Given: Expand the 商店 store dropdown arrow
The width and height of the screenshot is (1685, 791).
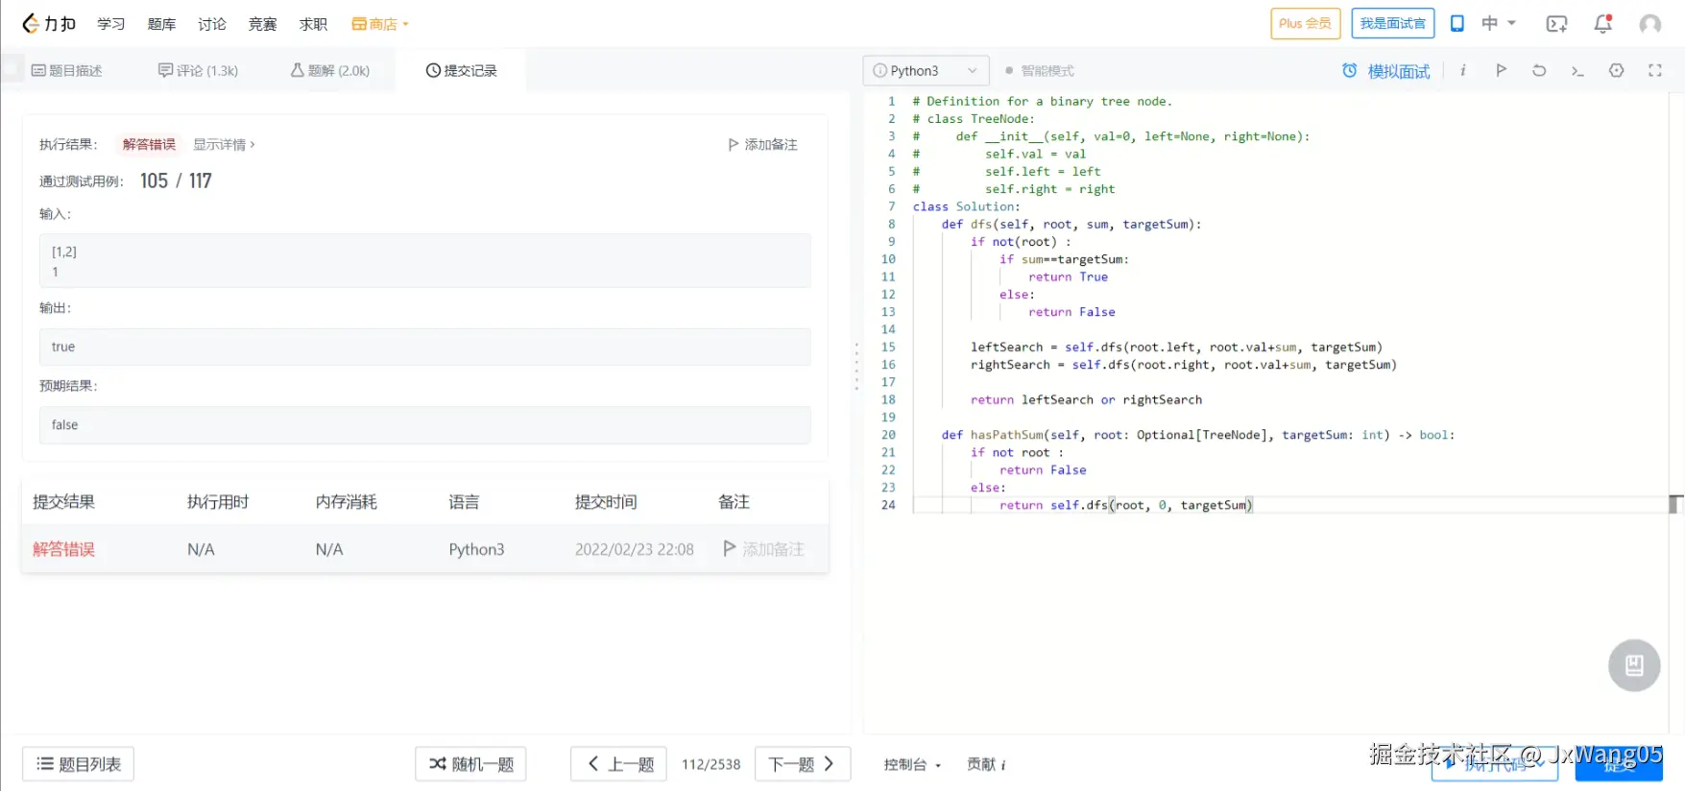Looking at the screenshot, I should [406, 25].
